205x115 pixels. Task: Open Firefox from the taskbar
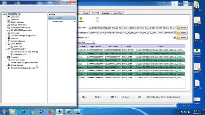pyautogui.click(x=51, y=112)
